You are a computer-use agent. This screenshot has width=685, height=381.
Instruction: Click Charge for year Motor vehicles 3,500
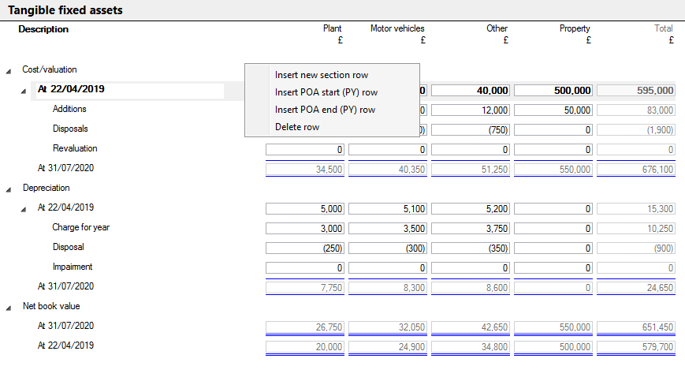pyautogui.click(x=388, y=229)
